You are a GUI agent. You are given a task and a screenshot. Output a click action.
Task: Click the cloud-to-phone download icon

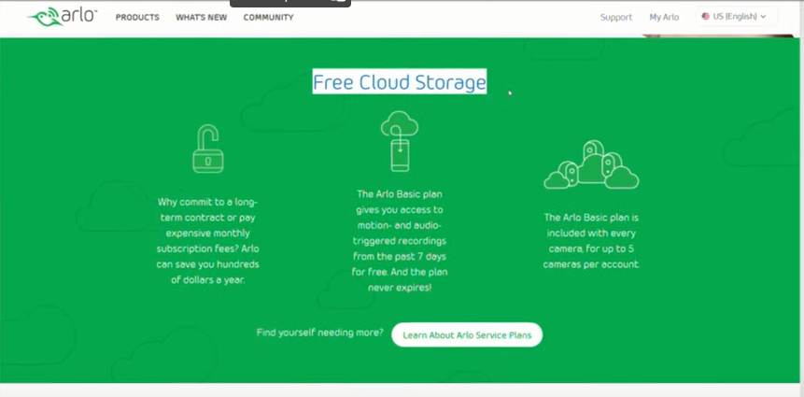[x=400, y=141]
